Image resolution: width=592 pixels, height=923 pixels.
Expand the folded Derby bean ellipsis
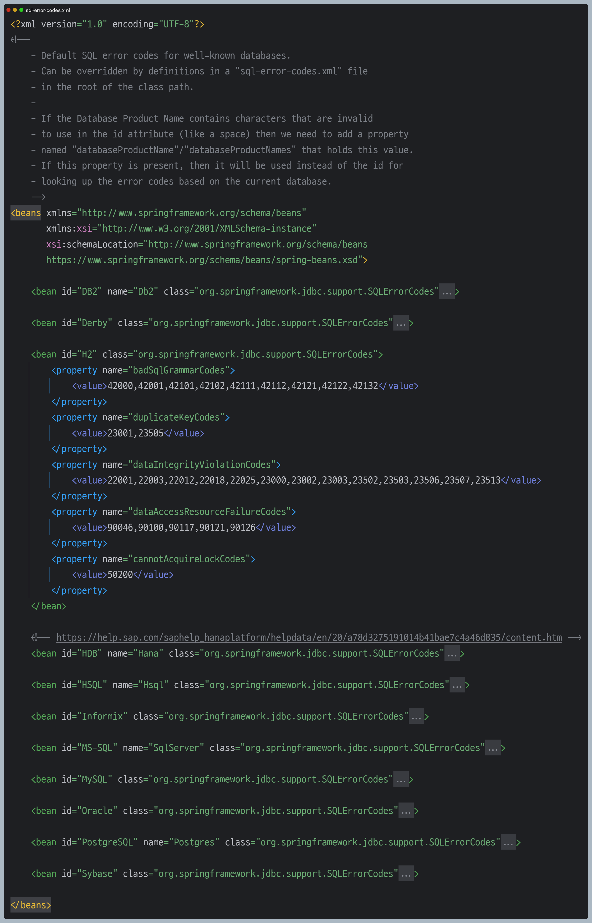click(x=401, y=323)
